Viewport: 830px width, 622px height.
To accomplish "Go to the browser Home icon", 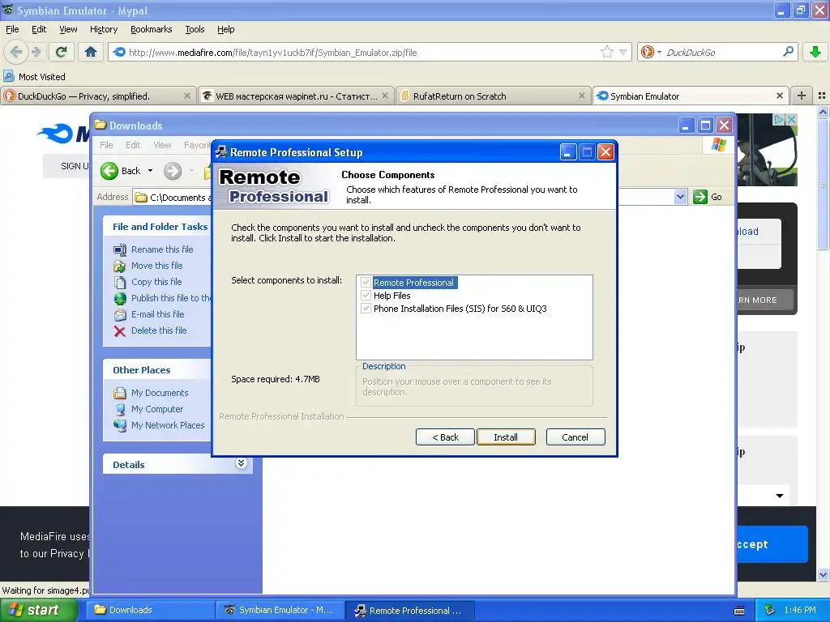I will tap(91, 52).
